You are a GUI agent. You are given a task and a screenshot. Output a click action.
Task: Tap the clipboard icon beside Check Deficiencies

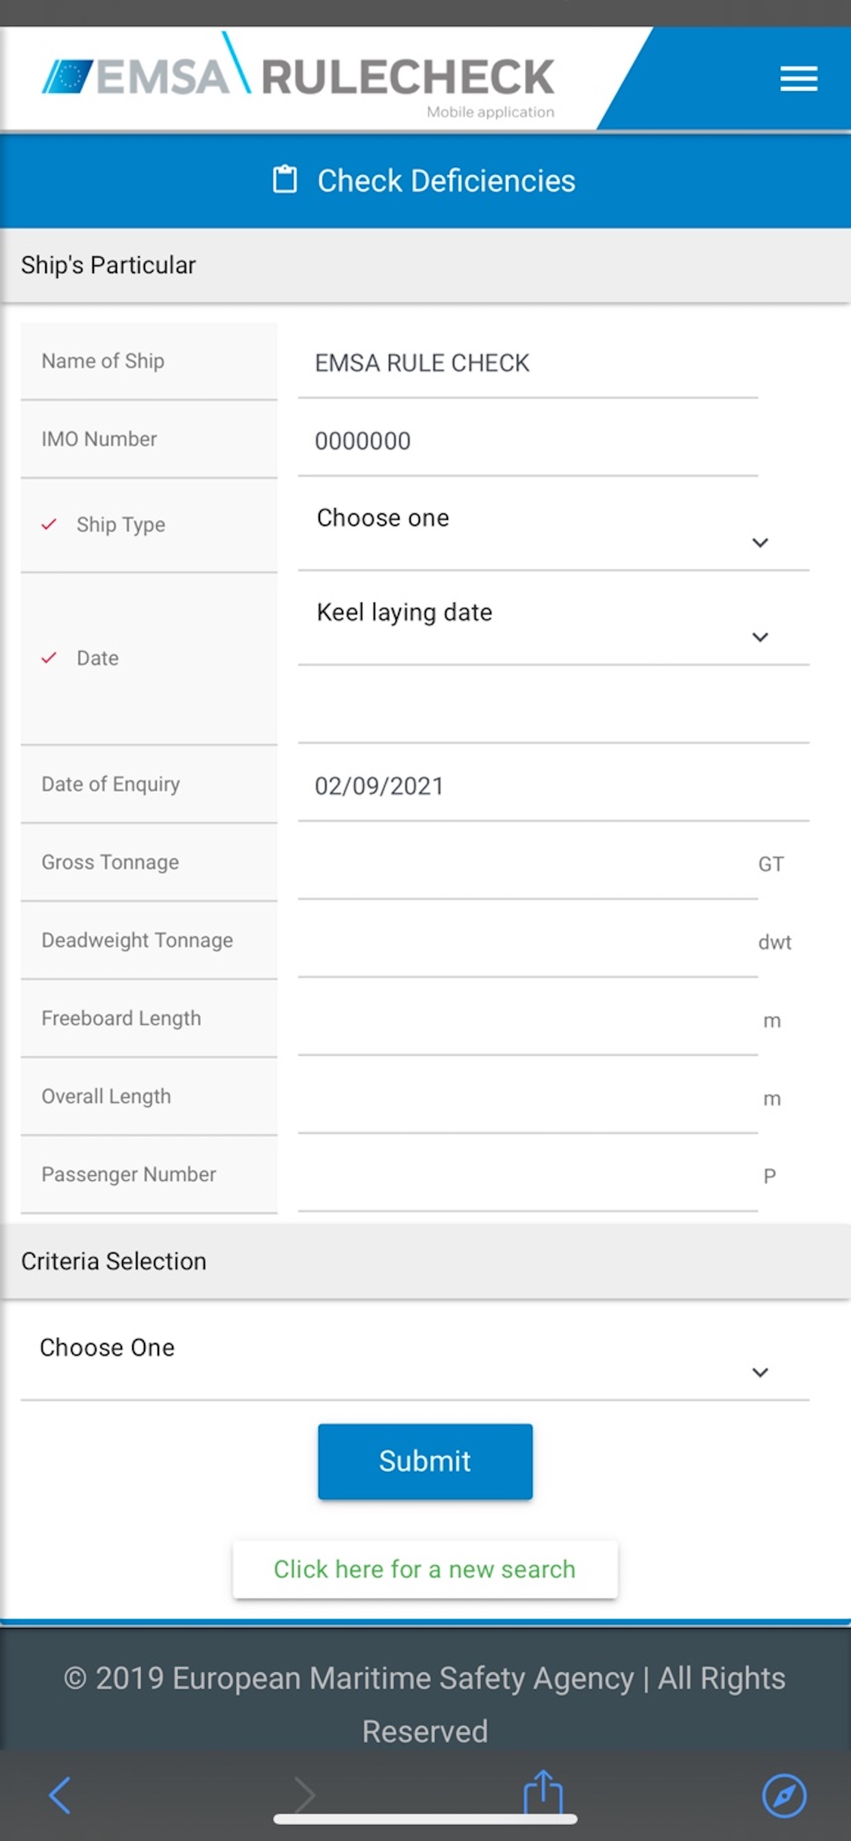coord(284,179)
